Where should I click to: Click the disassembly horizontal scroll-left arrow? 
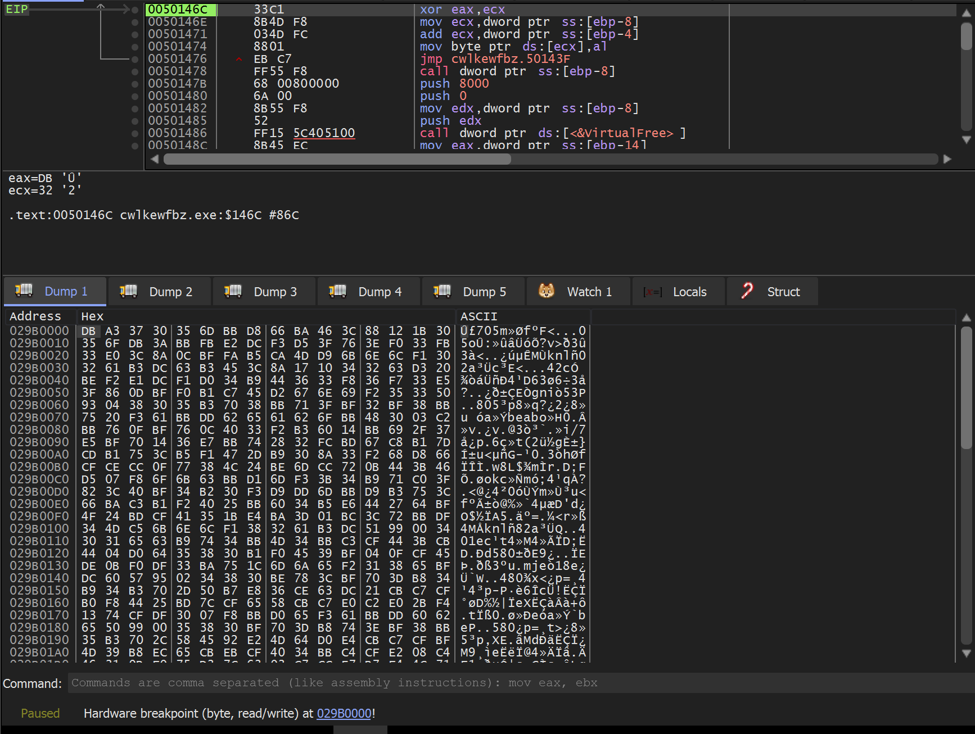pos(155,159)
